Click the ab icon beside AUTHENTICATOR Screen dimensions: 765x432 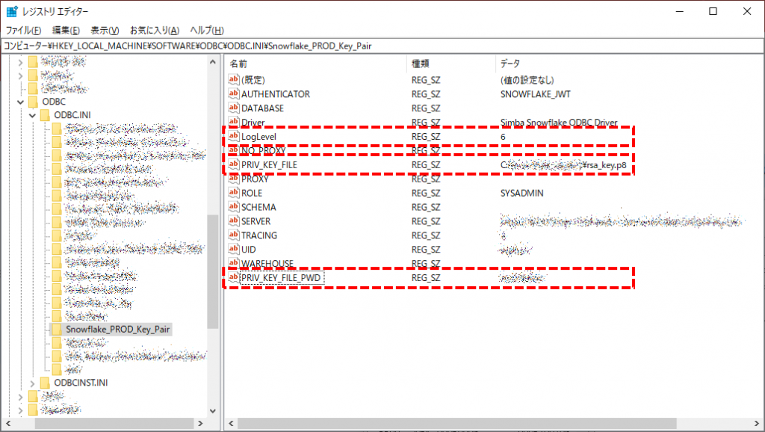[233, 94]
